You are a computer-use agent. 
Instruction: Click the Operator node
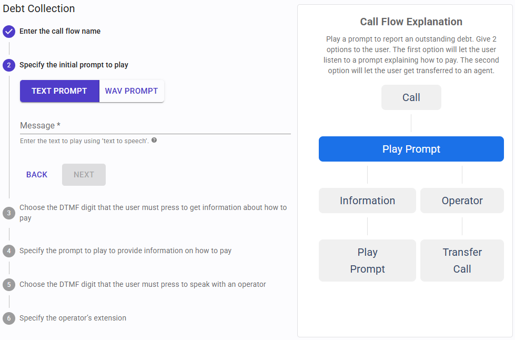point(461,201)
